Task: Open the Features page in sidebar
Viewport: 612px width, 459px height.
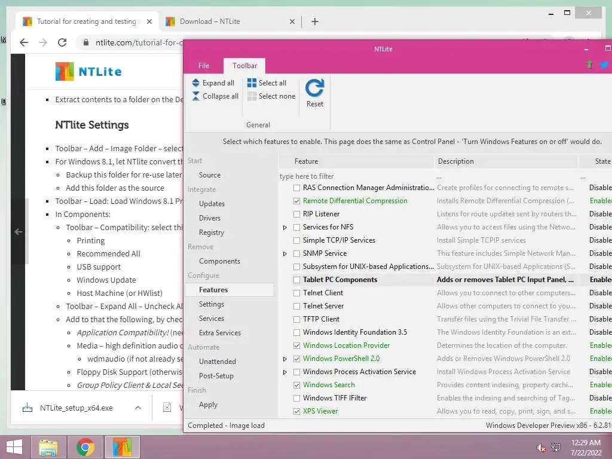Action: pos(229,290)
